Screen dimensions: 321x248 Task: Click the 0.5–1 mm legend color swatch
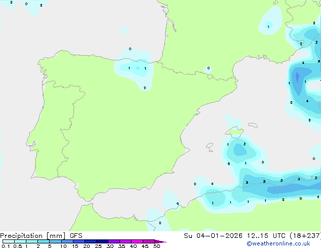coord(20,241)
